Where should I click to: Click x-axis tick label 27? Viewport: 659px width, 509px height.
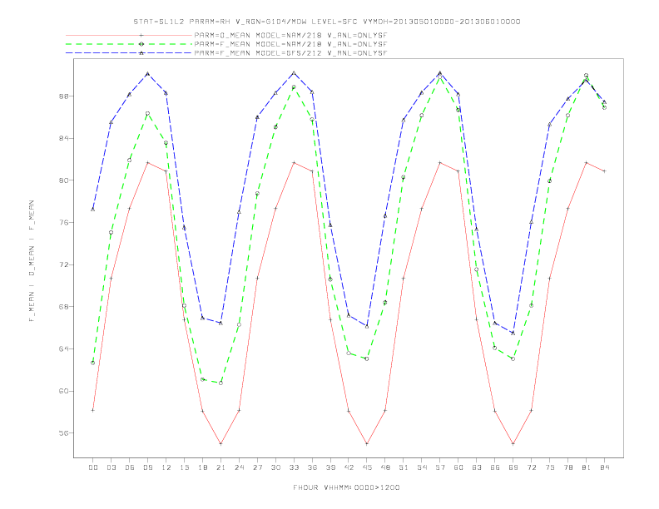click(257, 467)
